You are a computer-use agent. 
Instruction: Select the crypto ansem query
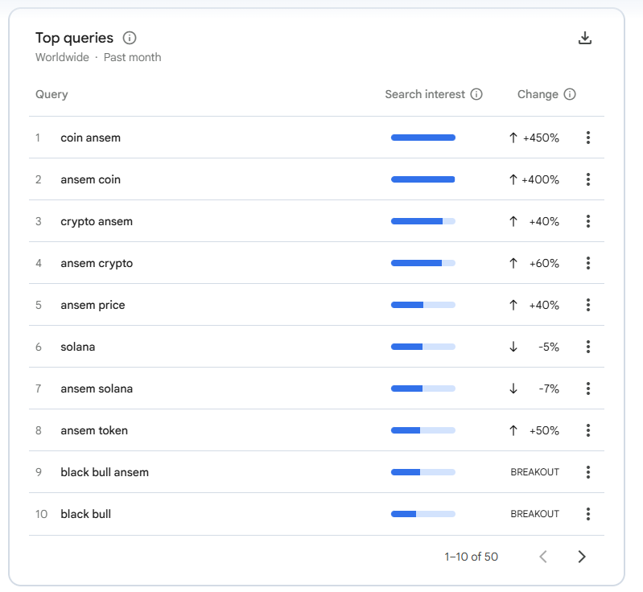click(97, 222)
